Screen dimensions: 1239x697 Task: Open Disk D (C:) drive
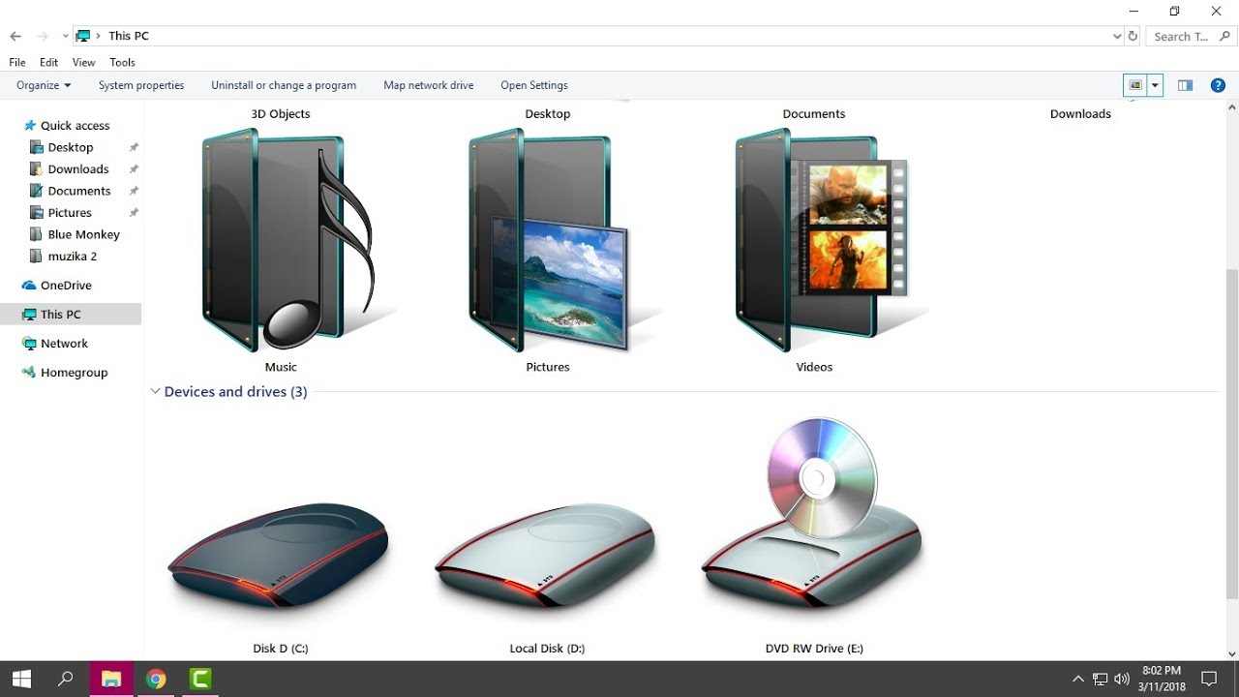(x=280, y=552)
